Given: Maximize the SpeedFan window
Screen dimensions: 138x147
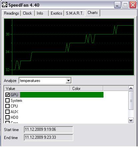Looking at the screenshot, I should tap(125, 5).
